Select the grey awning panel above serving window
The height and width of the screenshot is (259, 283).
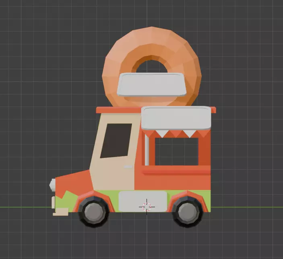click(x=176, y=118)
